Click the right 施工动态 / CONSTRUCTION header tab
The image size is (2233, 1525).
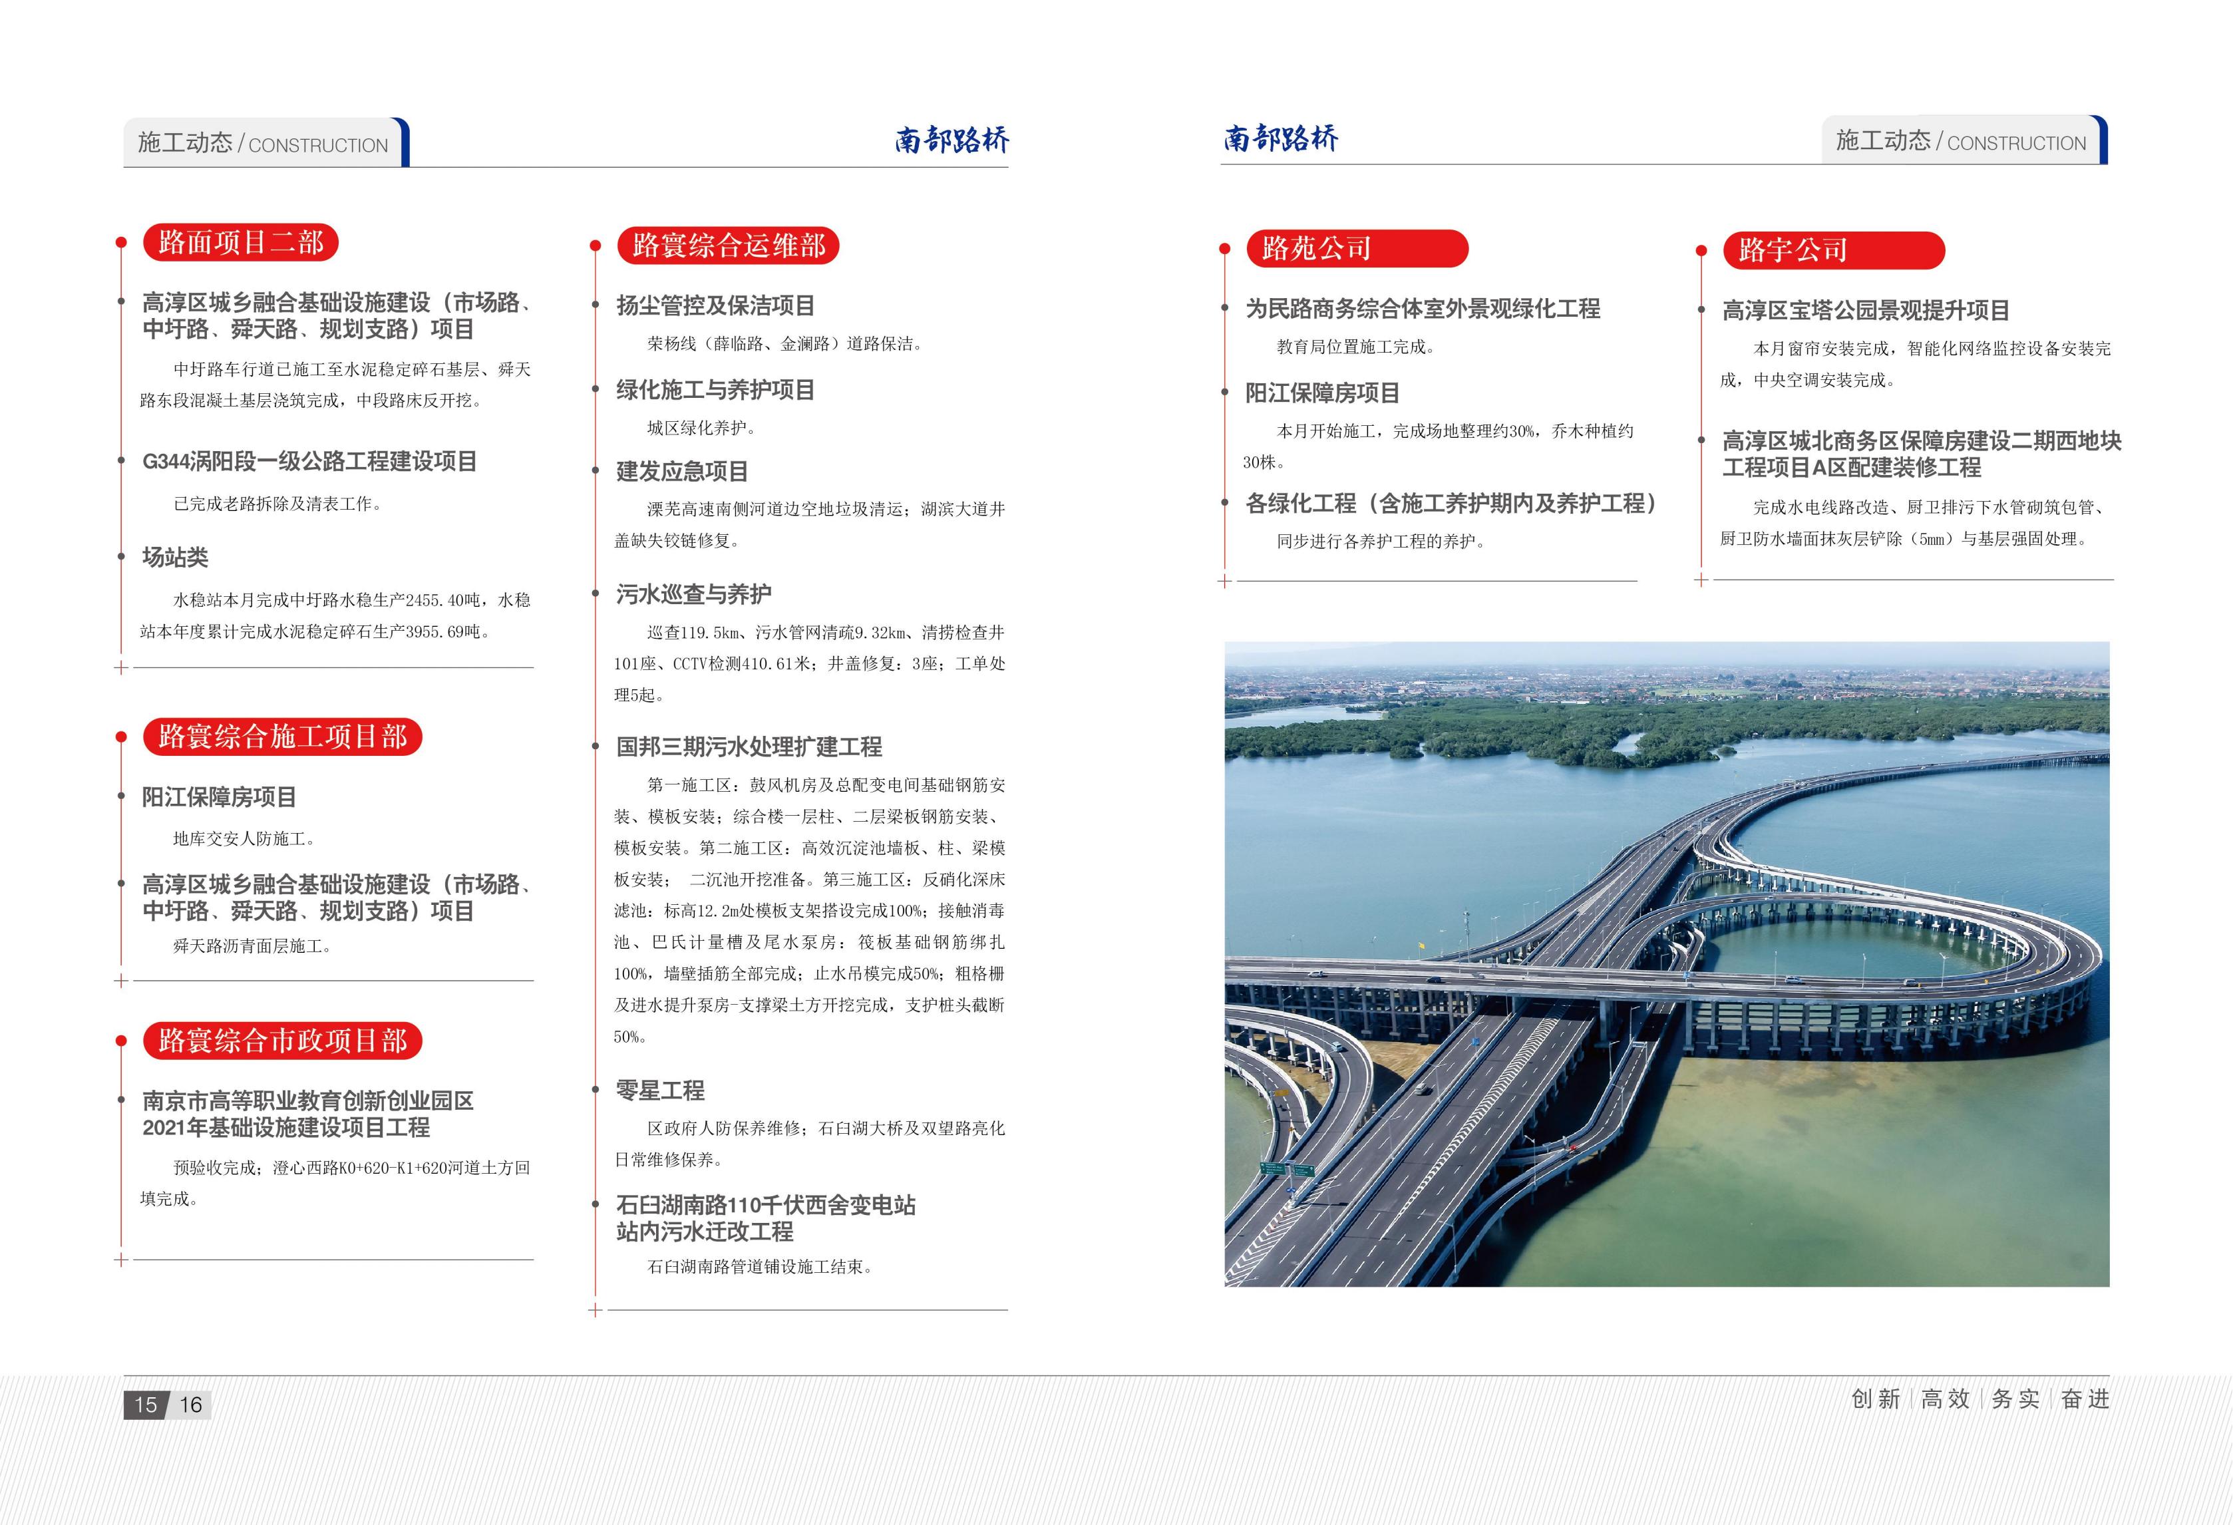[1964, 141]
